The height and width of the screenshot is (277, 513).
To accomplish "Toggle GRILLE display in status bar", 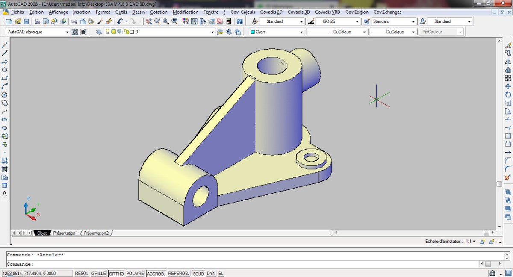I will pyautogui.click(x=98, y=274).
